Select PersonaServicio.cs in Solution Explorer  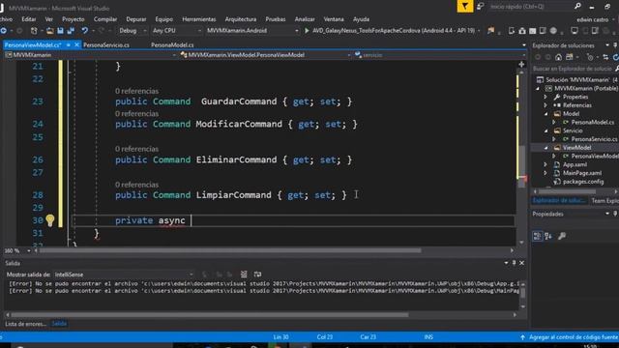tap(594, 139)
